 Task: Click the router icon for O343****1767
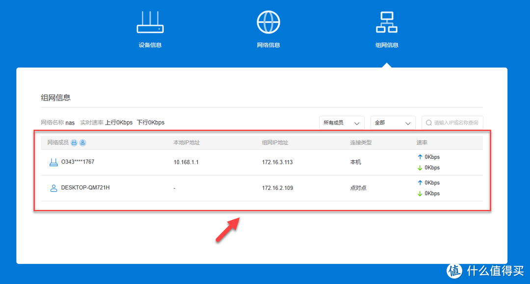[x=54, y=162]
